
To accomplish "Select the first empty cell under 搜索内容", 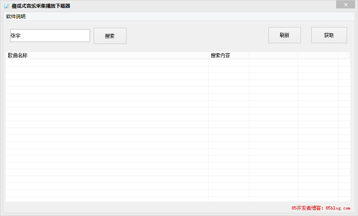I will coord(228,63).
